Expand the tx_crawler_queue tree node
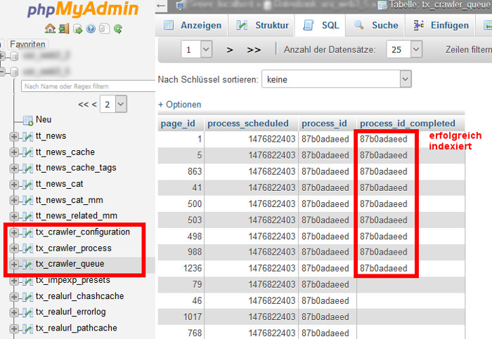The width and height of the screenshot is (492, 339). click(x=14, y=265)
